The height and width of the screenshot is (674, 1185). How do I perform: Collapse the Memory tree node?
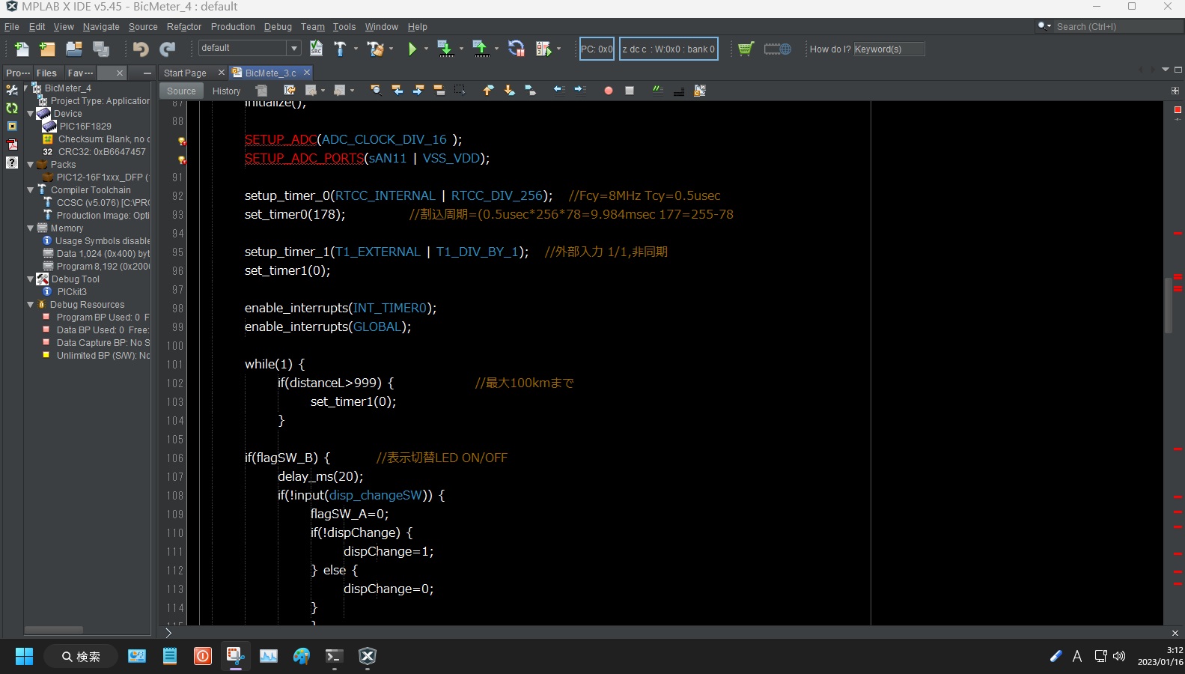point(31,228)
